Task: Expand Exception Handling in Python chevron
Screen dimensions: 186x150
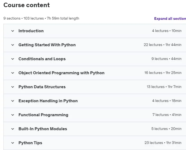Action: (13, 101)
